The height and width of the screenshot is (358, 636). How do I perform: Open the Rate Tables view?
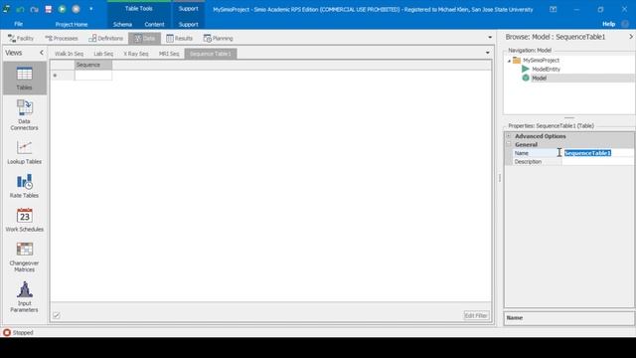coord(24,186)
